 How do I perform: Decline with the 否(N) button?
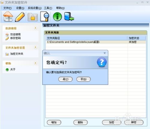[x=83, y=79]
